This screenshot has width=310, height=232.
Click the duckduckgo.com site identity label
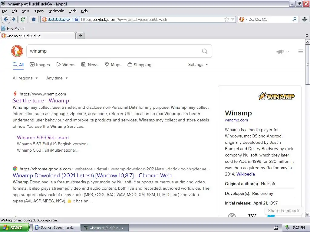[x=60, y=19]
